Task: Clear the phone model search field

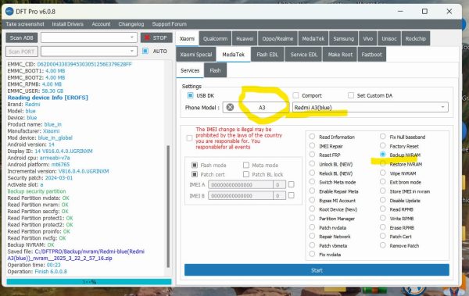Action: (230, 107)
